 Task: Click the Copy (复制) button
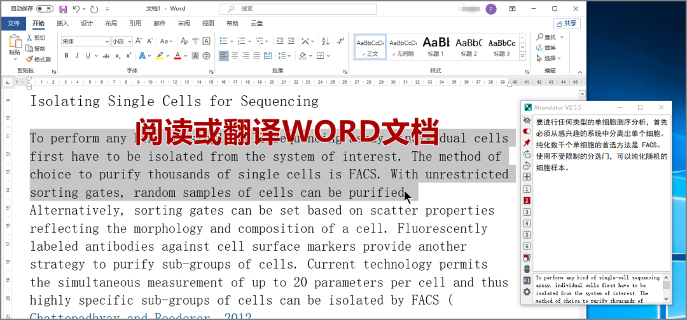(36, 48)
